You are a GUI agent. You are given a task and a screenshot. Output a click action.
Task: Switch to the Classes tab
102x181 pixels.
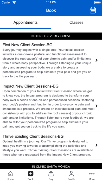click(76, 22)
